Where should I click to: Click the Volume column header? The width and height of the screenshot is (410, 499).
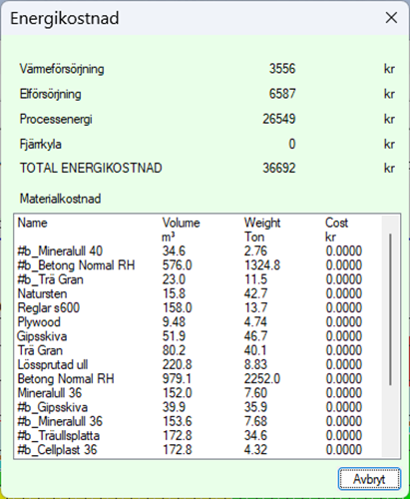(181, 223)
